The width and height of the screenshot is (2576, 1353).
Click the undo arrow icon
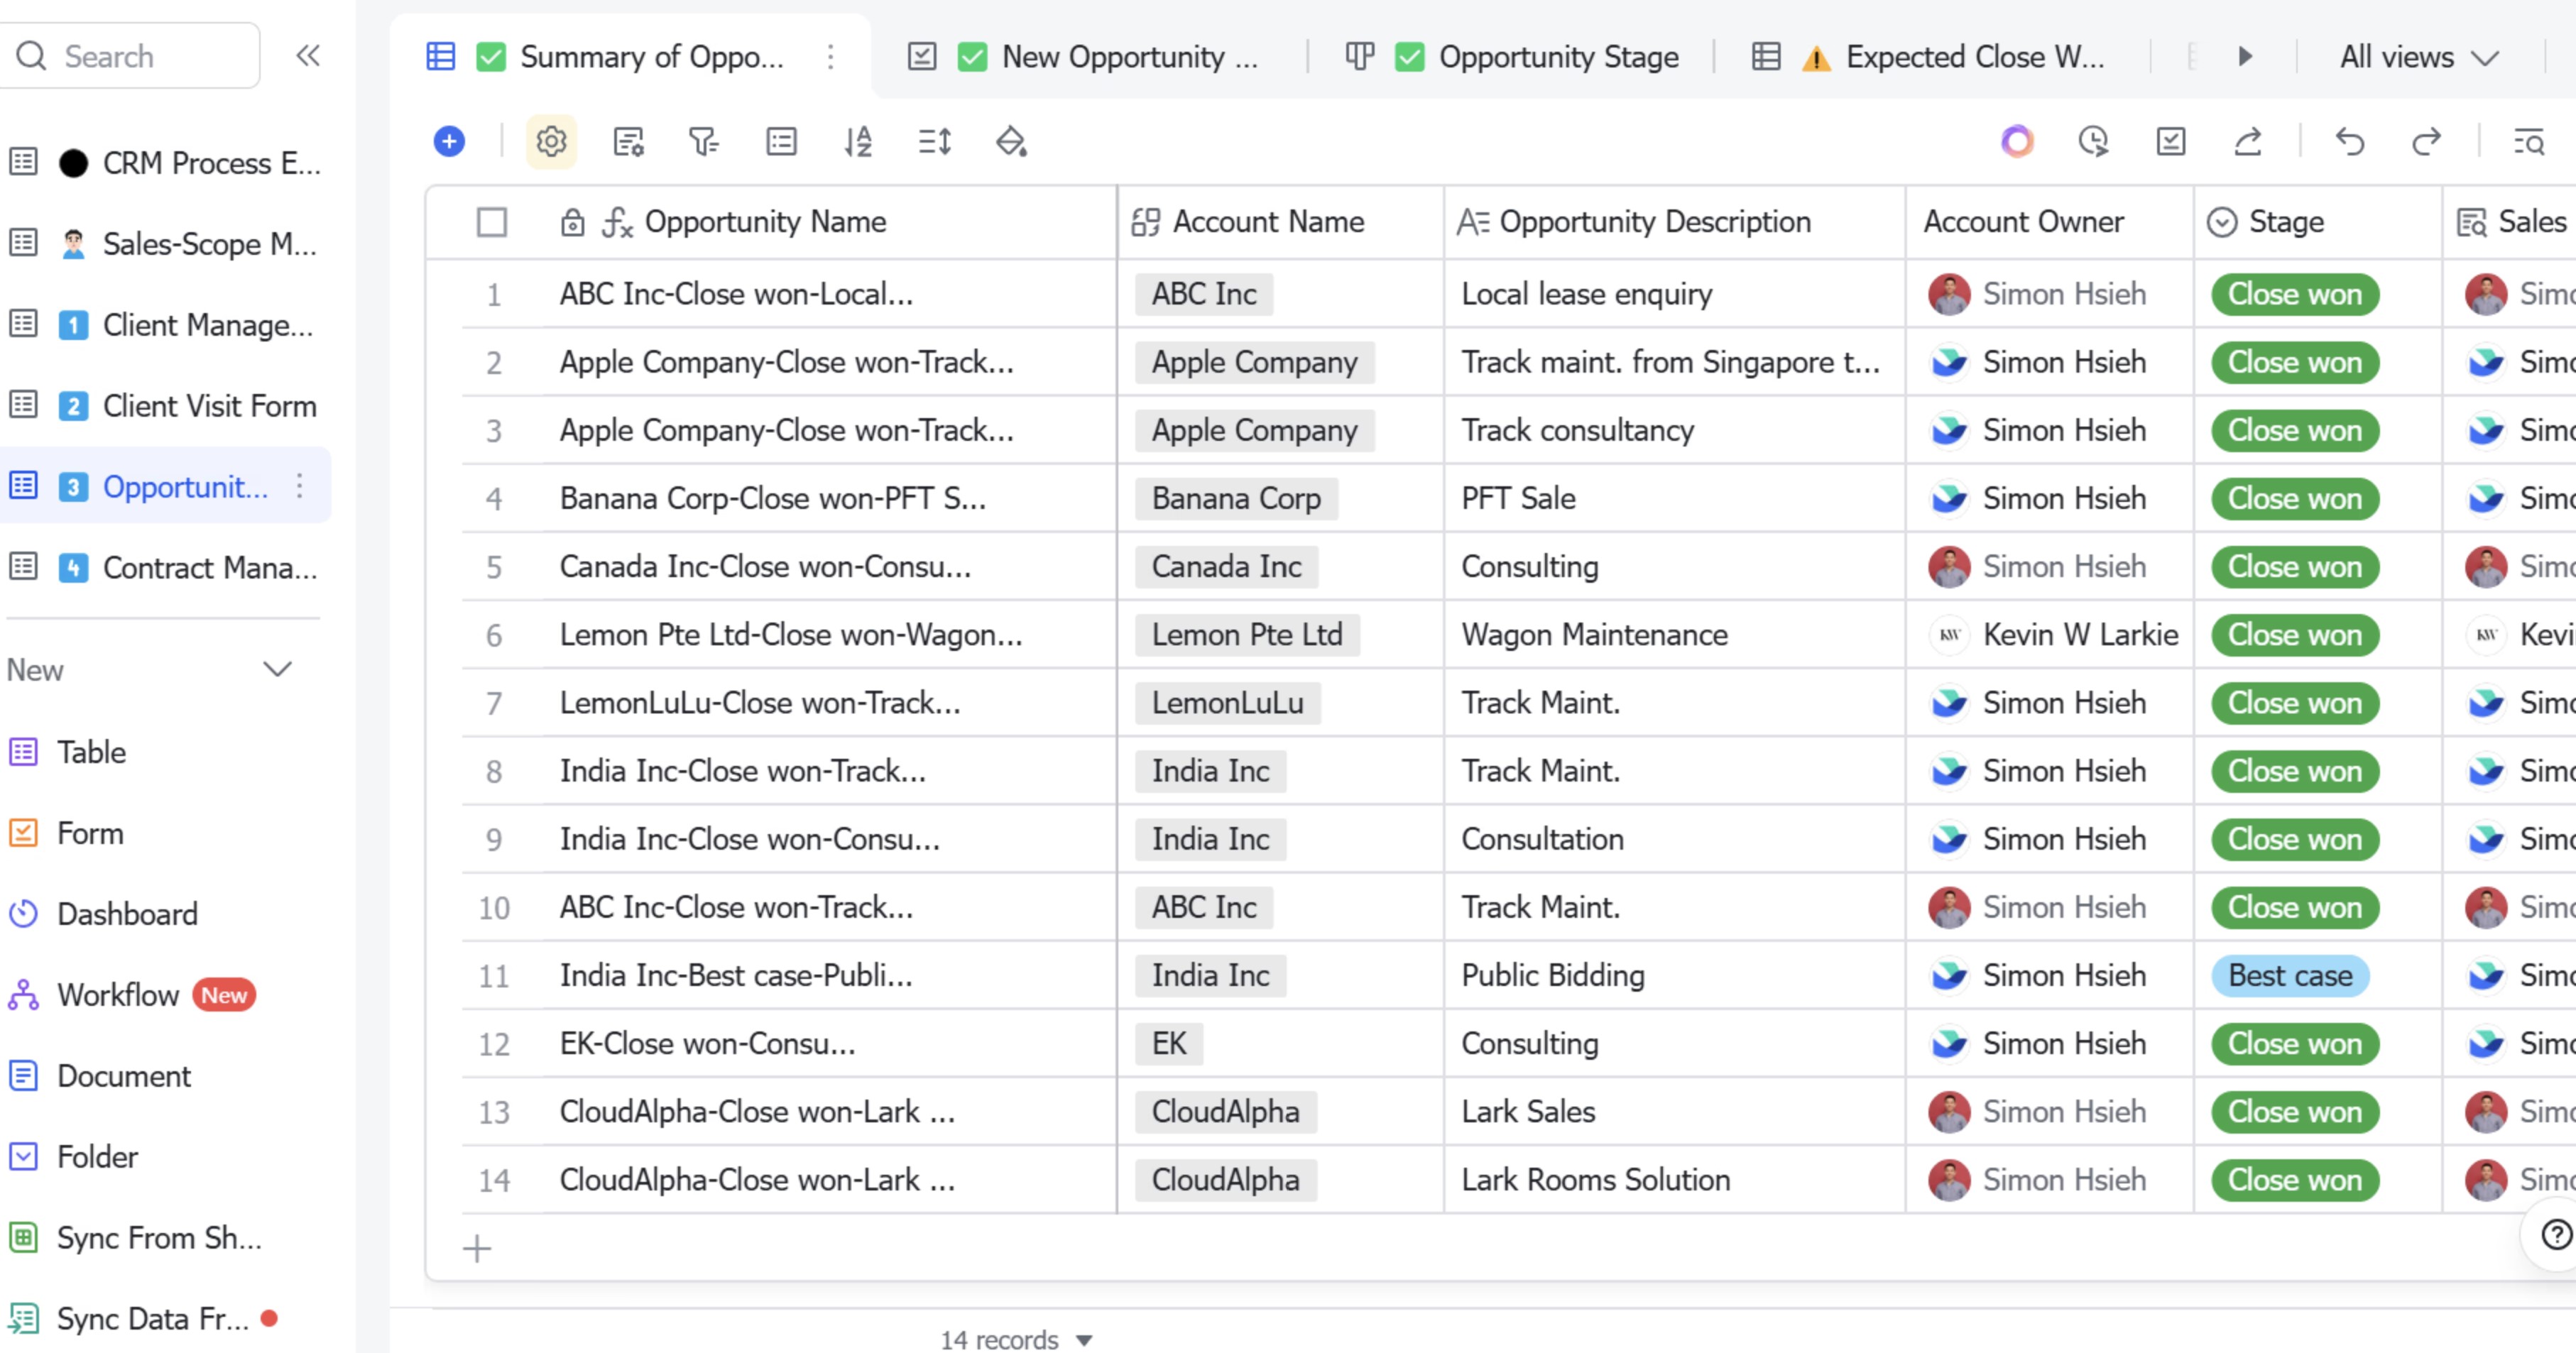[2349, 141]
